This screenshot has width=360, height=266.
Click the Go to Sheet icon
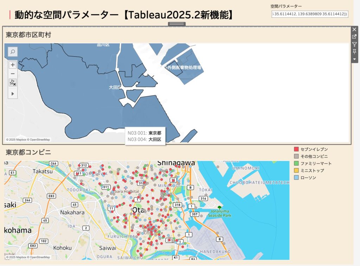(x=354, y=37)
